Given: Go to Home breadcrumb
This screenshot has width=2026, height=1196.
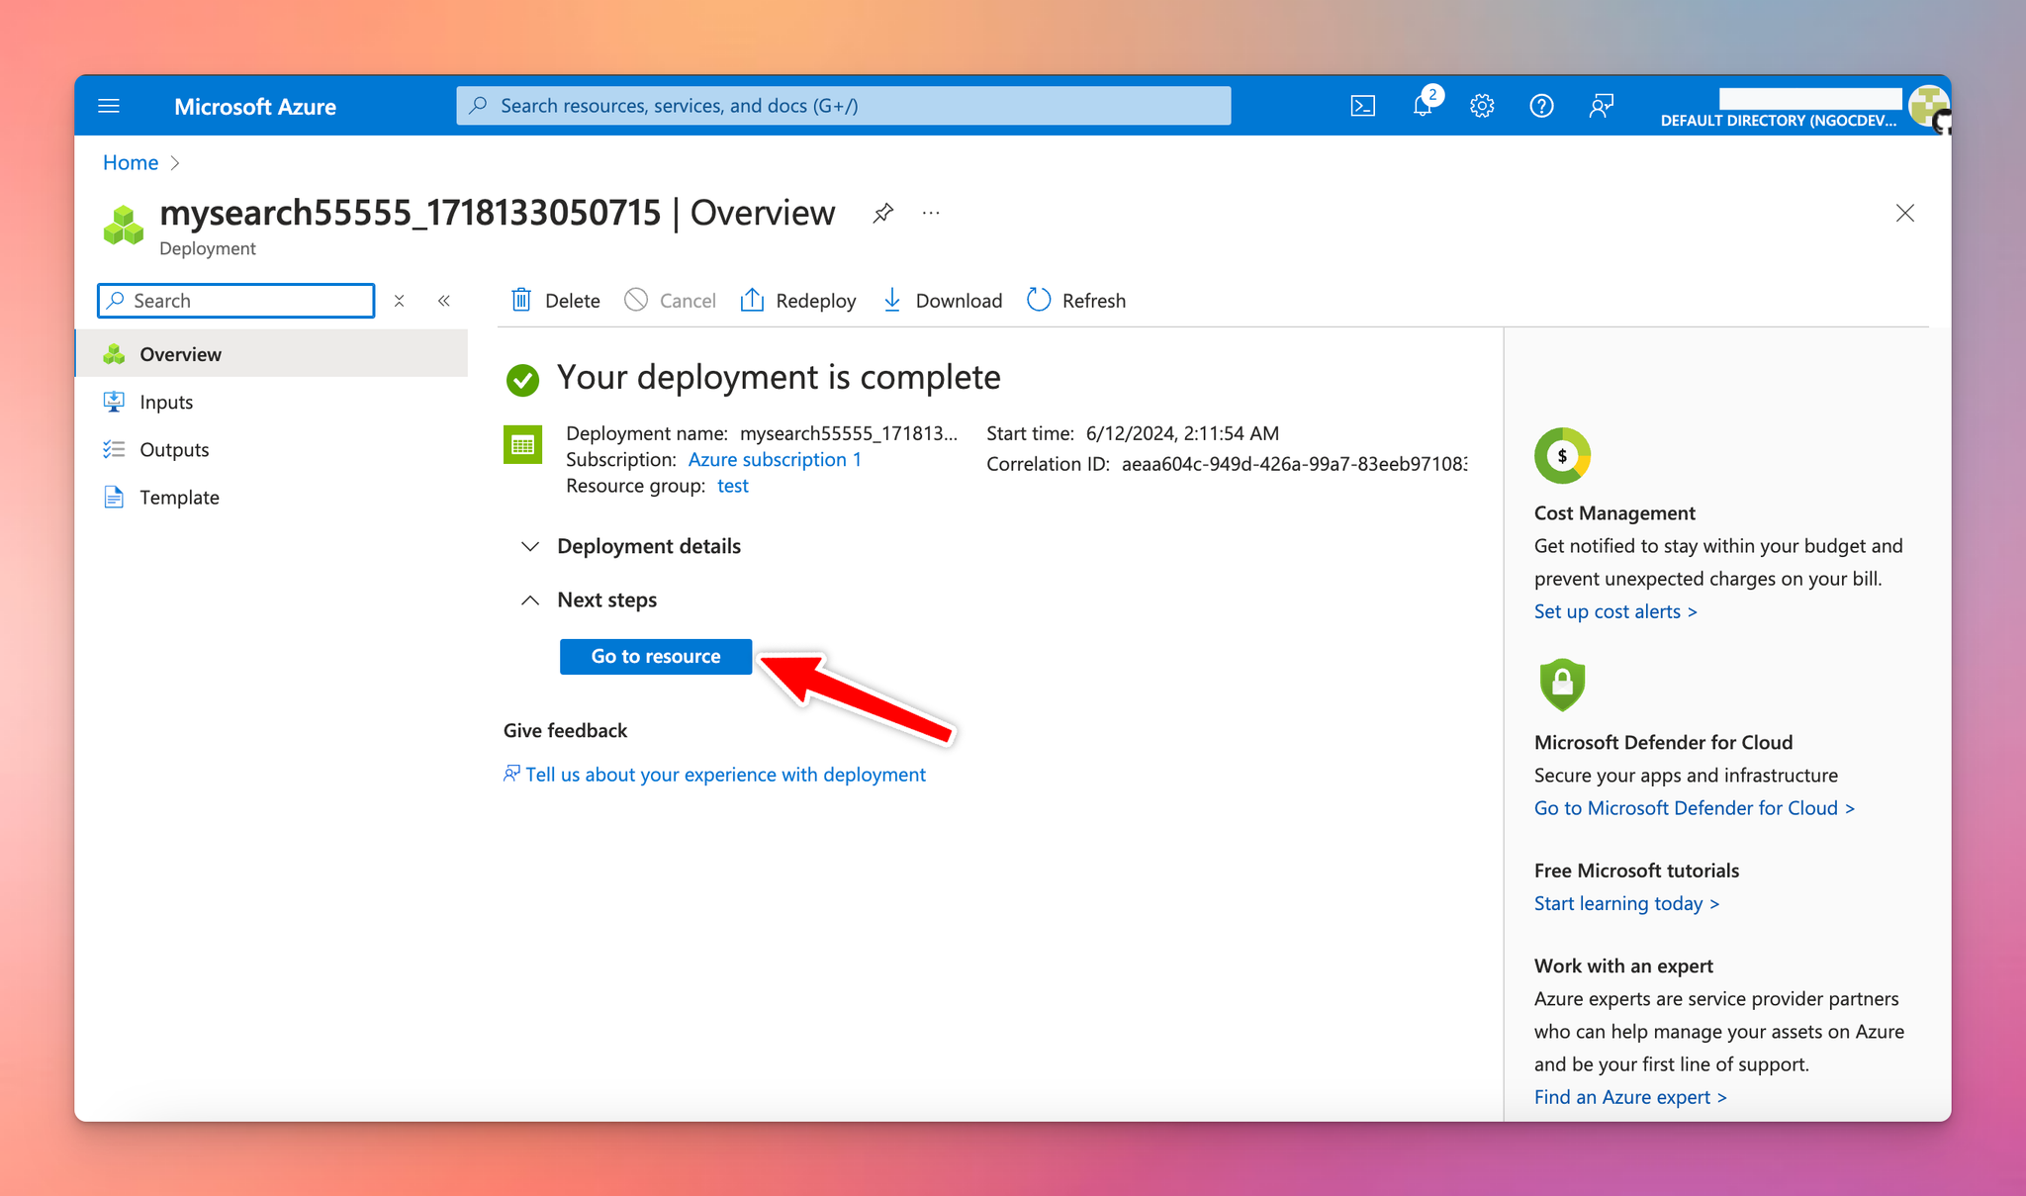Looking at the screenshot, I should pos(131,162).
